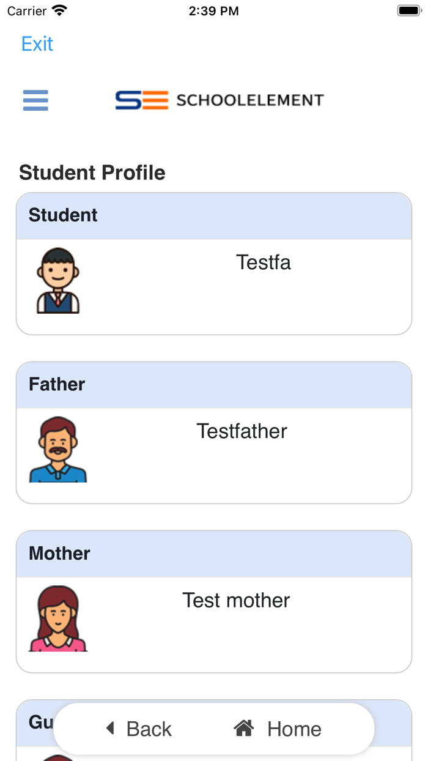The height and width of the screenshot is (761, 428).
Task: Tap the back arrow icon
Action: click(x=111, y=728)
